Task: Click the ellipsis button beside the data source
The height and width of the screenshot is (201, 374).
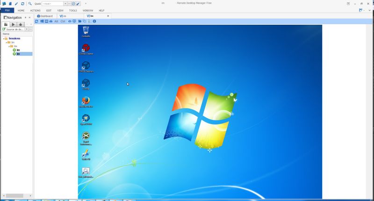Action: coord(30,29)
